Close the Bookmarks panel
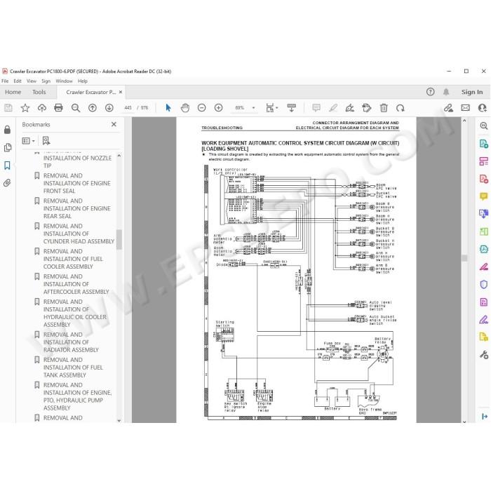This screenshot has width=491, height=491. coord(114,124)
